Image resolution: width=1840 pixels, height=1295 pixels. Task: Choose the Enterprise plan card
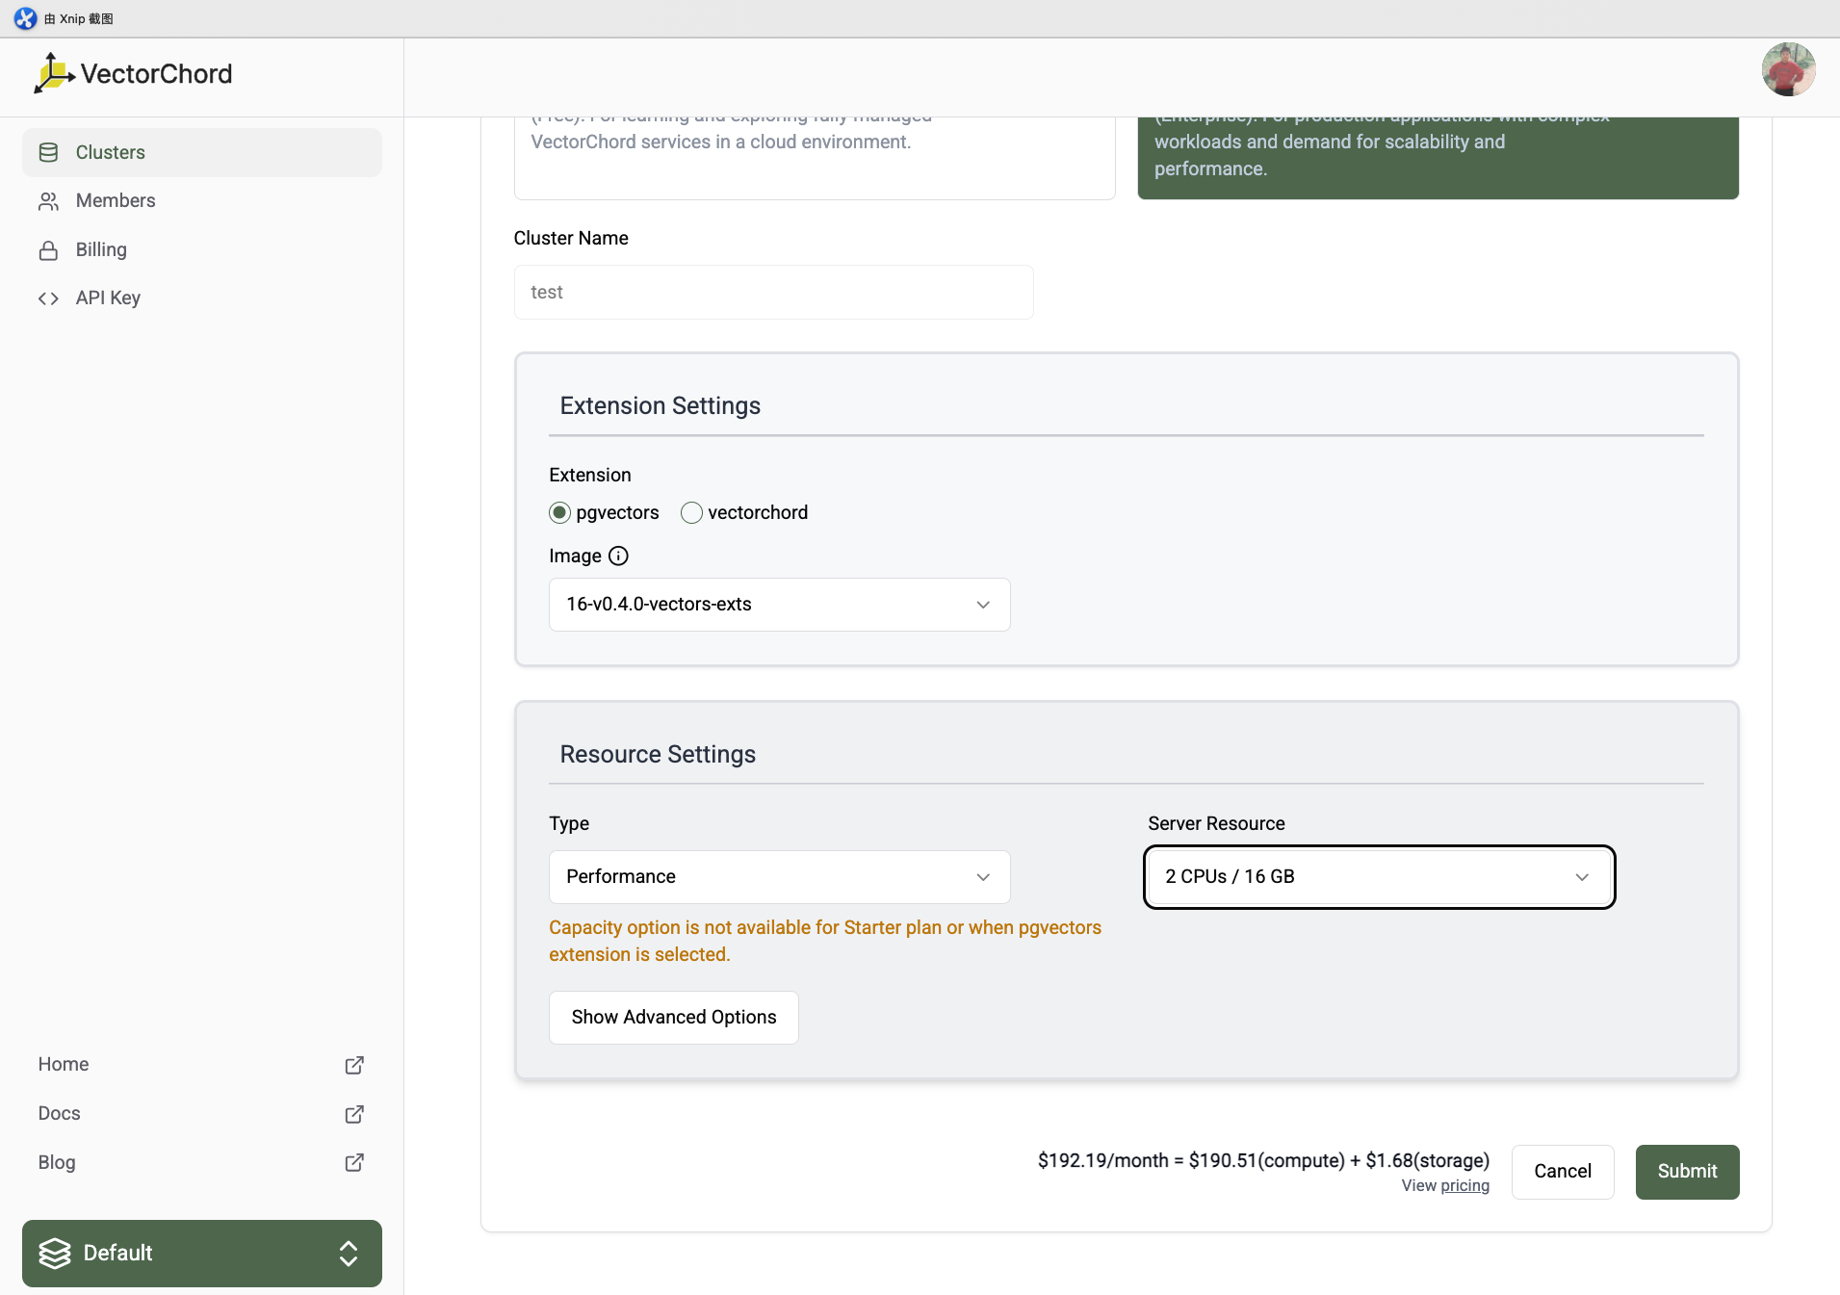tap(1438, 154)
